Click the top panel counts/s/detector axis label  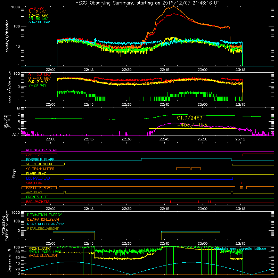pyautogui.click(x=7, y=36)
